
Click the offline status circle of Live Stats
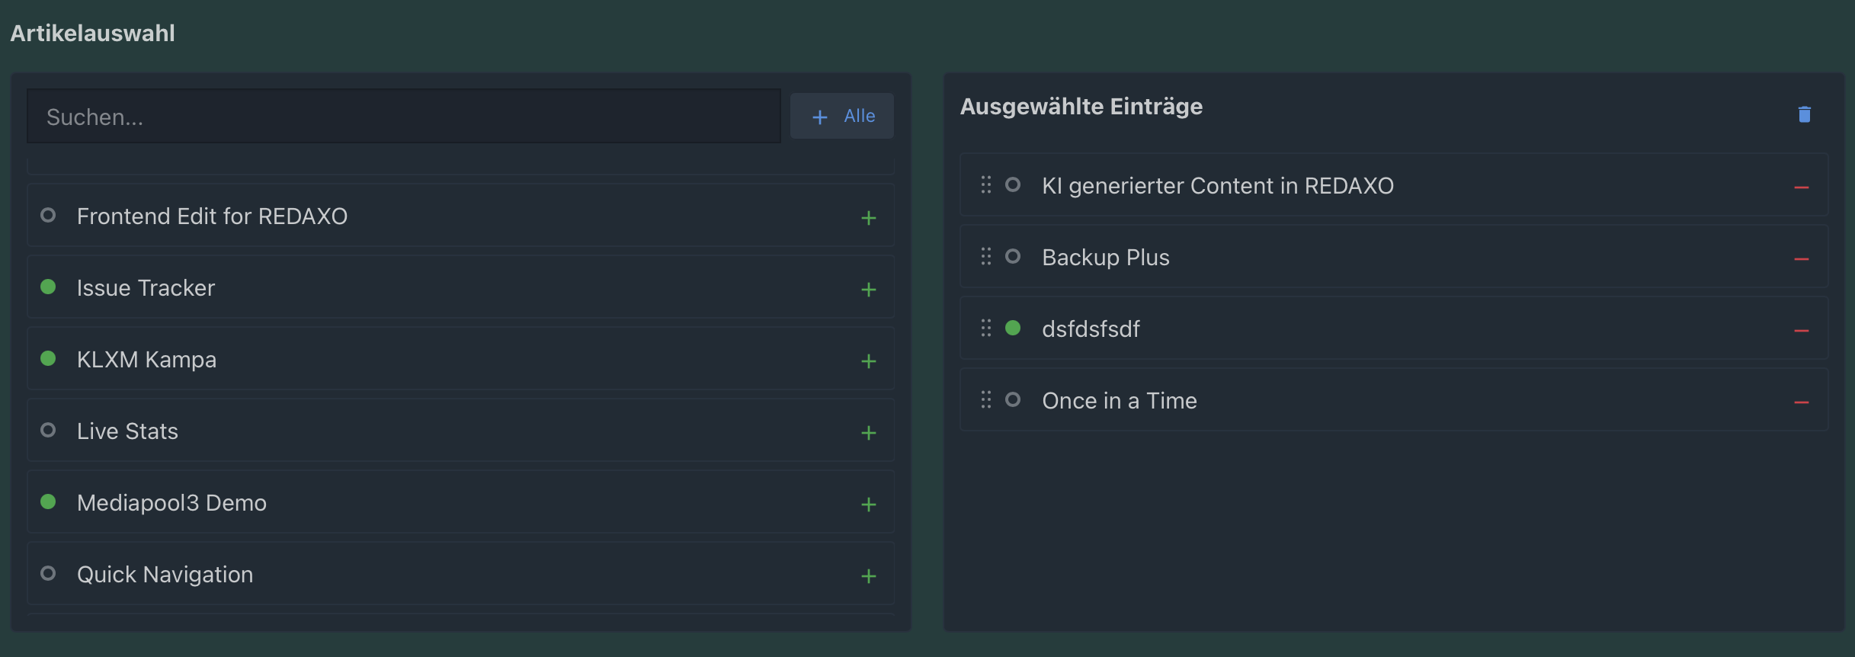(x=48, y=430)
